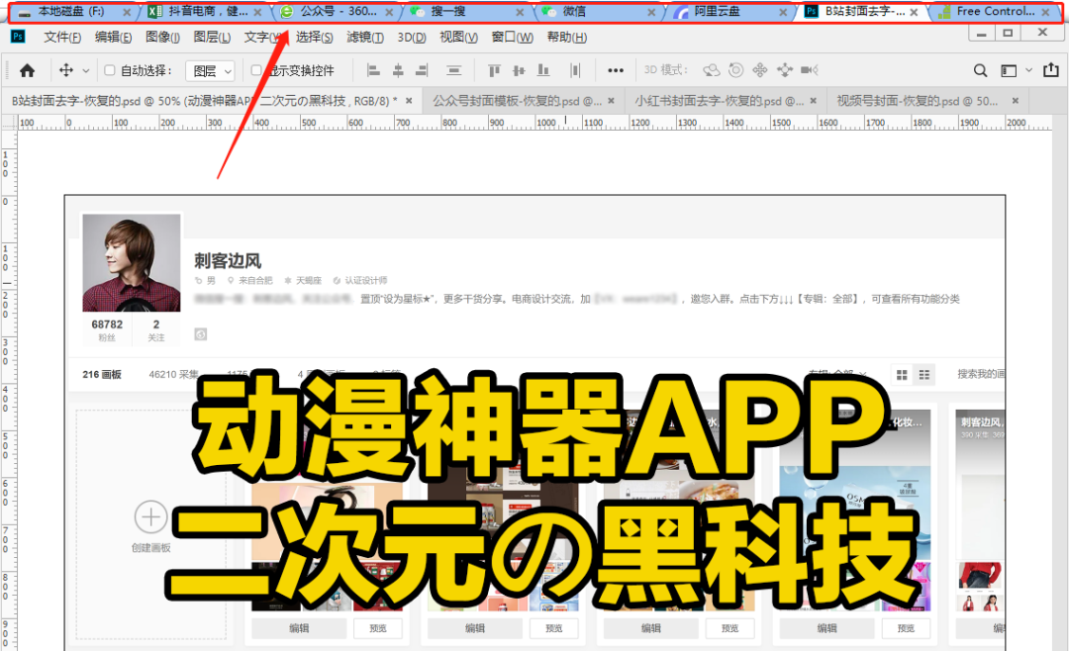This screenshot has height=651, width=1069.
Task: Enable the 显示变换控件 checkbox
Action: (x=256, y=70)
